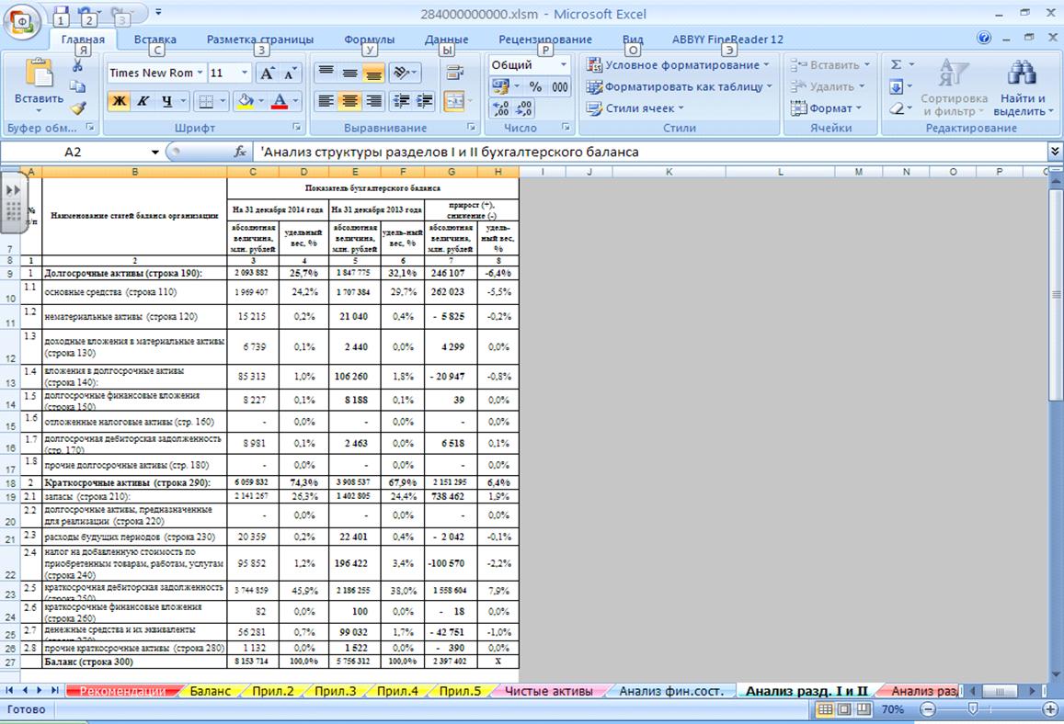Switch to page layout view in status bar
The height and width of the screenshot is (724, 1064).
(844, 710)
